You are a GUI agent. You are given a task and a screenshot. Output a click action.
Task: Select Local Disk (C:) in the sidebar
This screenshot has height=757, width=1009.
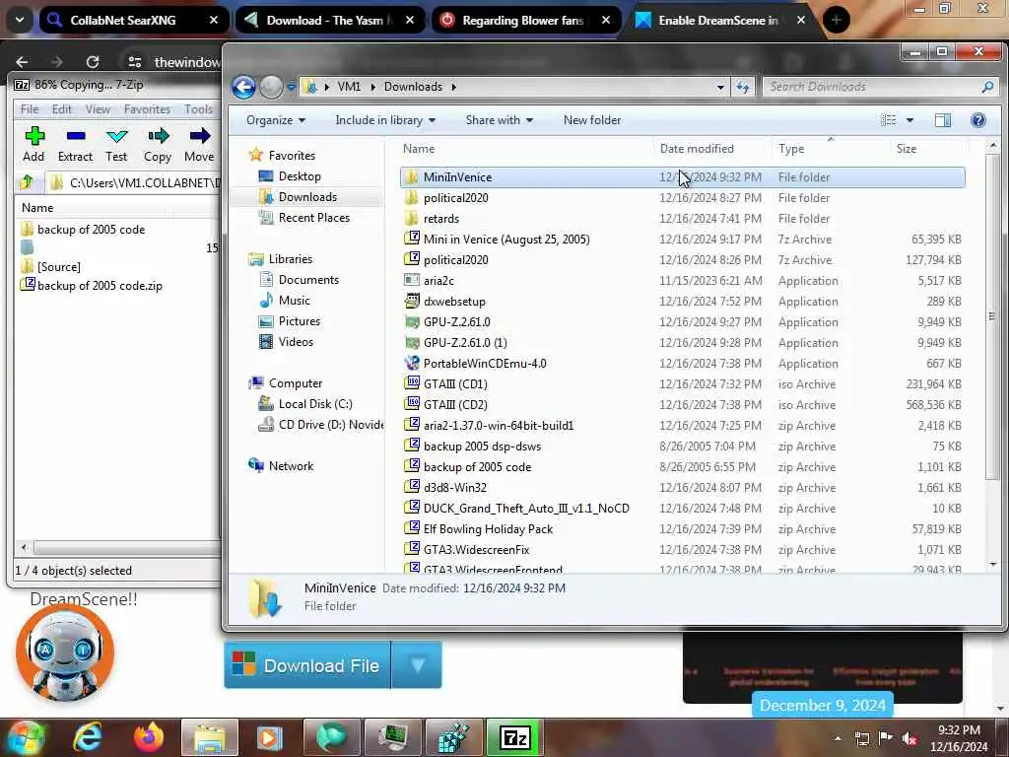coord(315,403)
